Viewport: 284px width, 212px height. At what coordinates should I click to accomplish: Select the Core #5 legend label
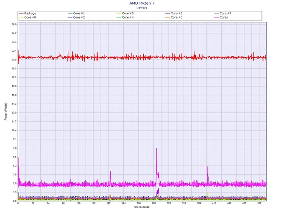(x=177, y=14)
